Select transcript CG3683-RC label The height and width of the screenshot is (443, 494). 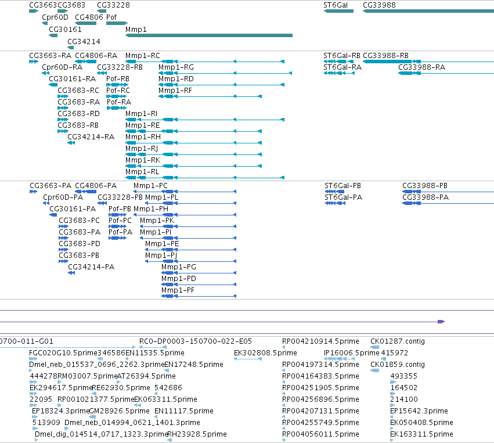pos(78,91)
